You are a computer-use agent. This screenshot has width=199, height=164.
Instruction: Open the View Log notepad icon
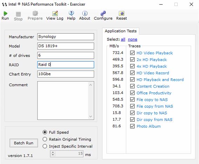coord(55,13)
